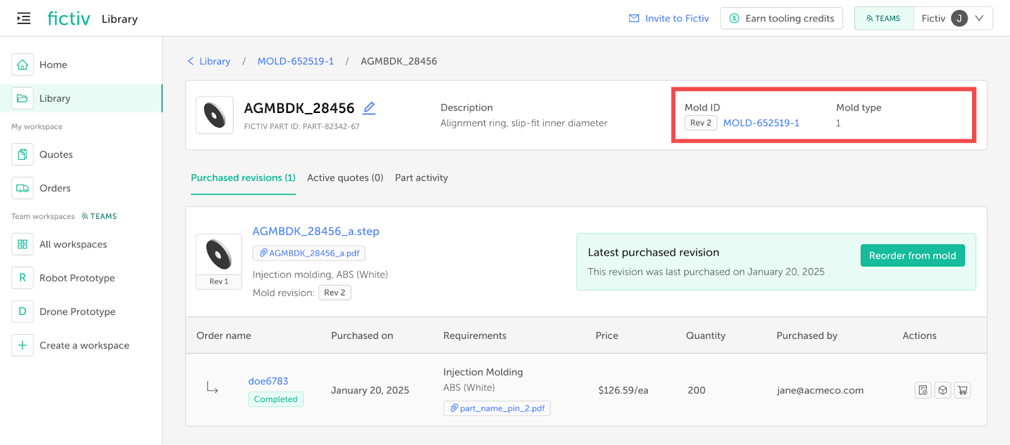Open the Fictiv account dropdown chevron
This screenshot has width=1010, height=445.
pos(979,18)
